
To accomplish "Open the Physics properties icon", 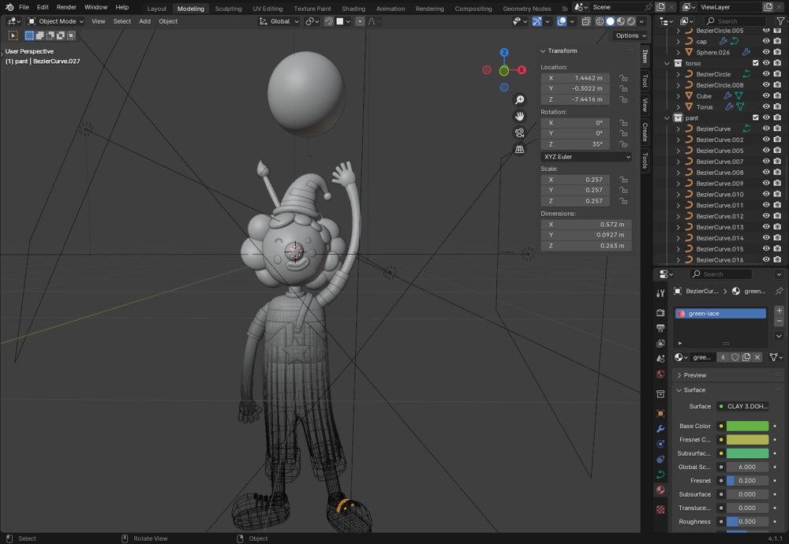I will pos(660,460).
